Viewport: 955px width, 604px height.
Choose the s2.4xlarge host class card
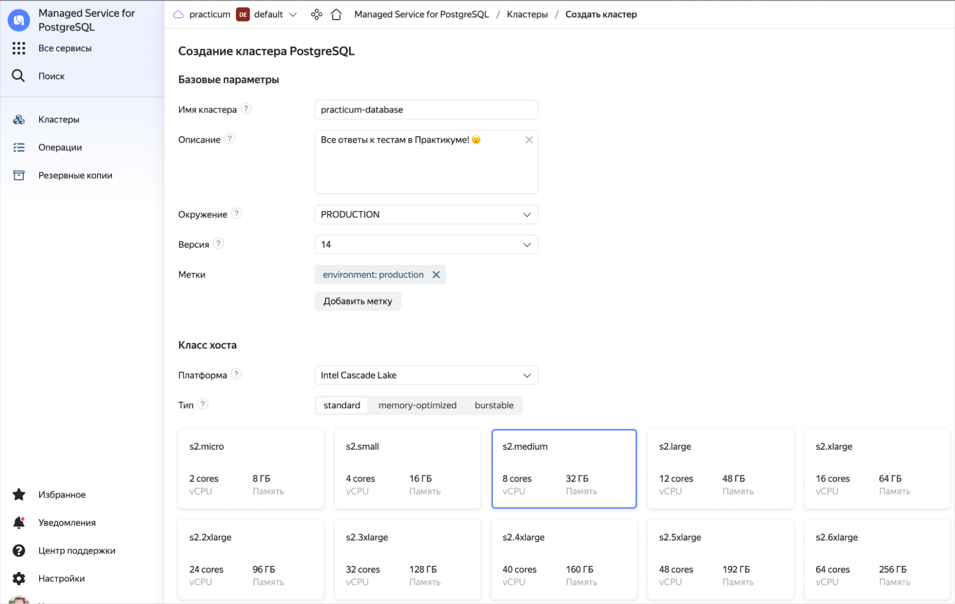[564, 560]
